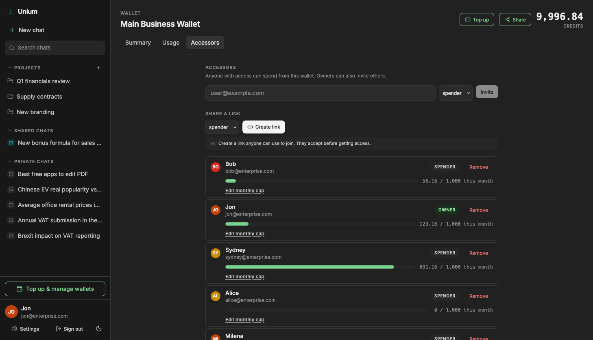Viewport: 593px width, 340px height.
Task: Click Alice's AL avatar
Action: [x=216, y=296]
